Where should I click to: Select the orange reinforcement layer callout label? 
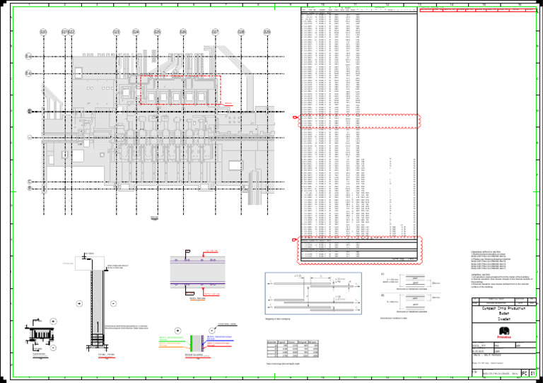(x=171, y=344)
